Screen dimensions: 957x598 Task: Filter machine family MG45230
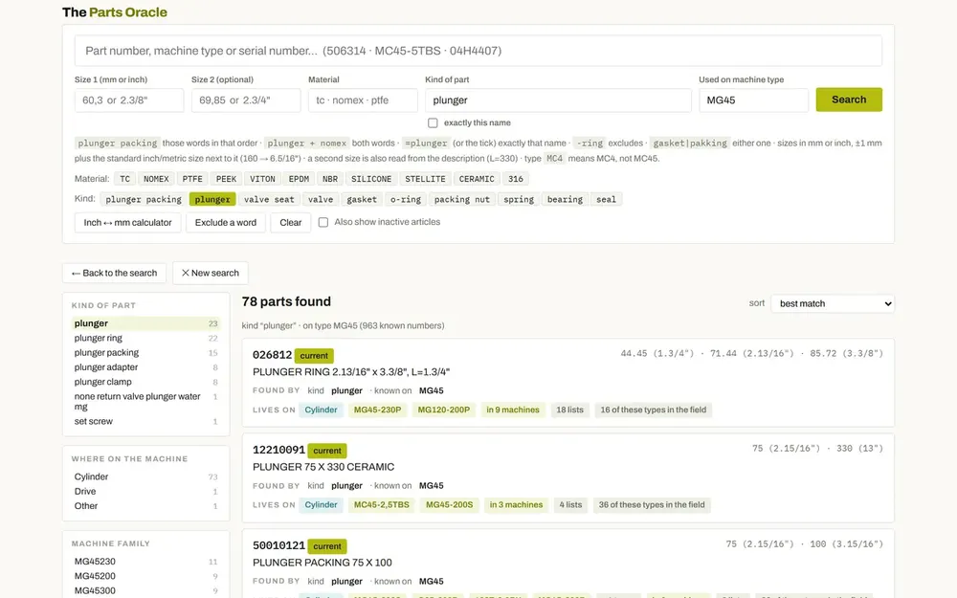(145, 562)
